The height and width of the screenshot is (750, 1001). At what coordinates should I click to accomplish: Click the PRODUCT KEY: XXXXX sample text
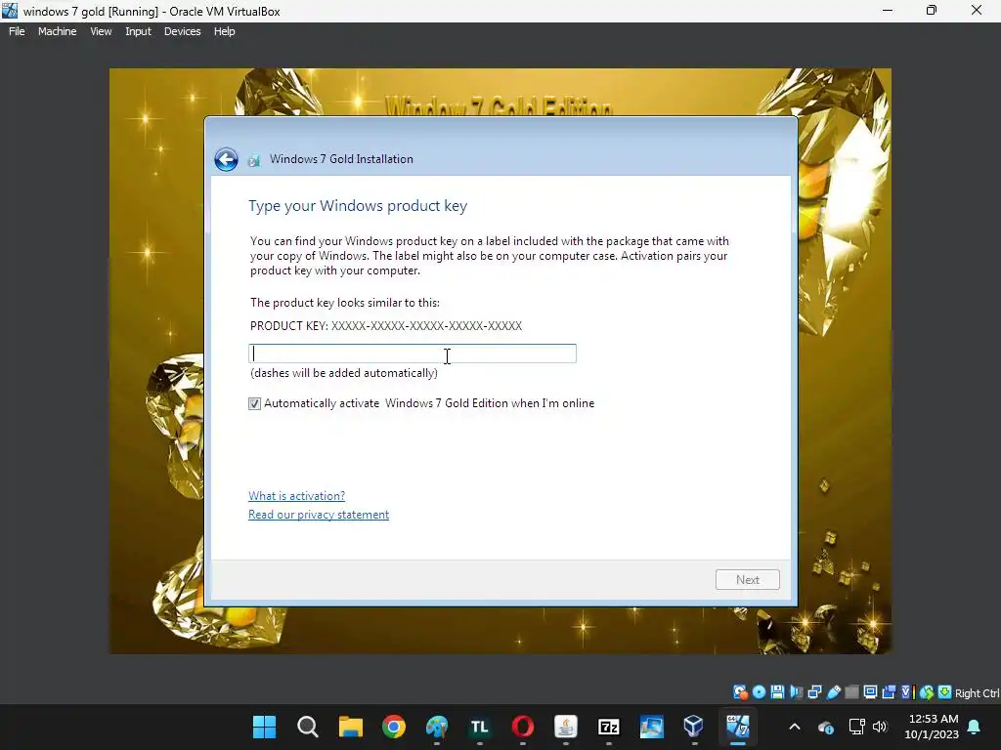[386, 326]
